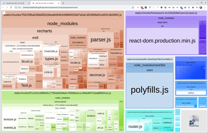Click the Transition.js module block

tap(116, 53)
